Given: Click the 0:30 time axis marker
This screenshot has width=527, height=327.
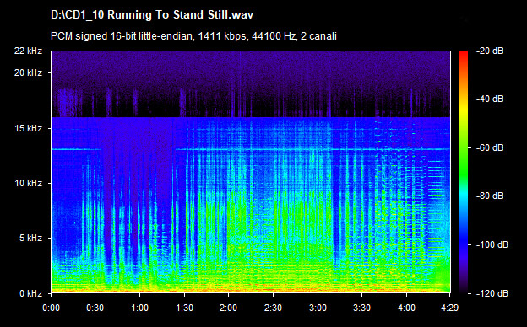Looking at the screenshot, I should click(x=95, y=308).
